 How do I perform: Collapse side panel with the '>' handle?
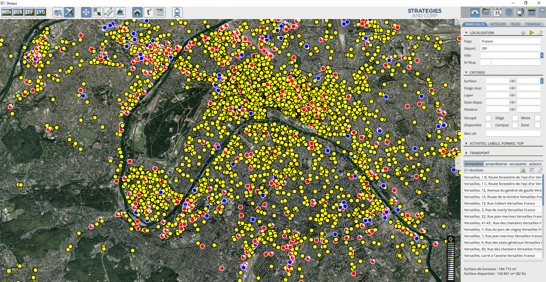(x=458, y=164)
